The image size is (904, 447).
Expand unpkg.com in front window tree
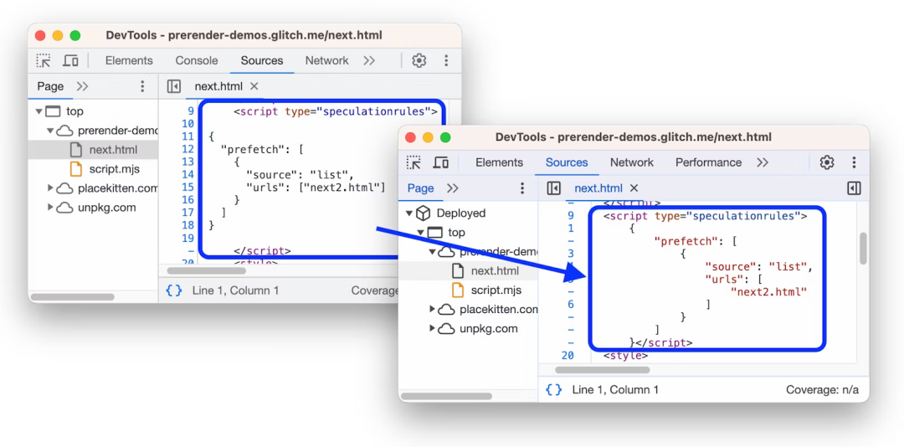432,329
